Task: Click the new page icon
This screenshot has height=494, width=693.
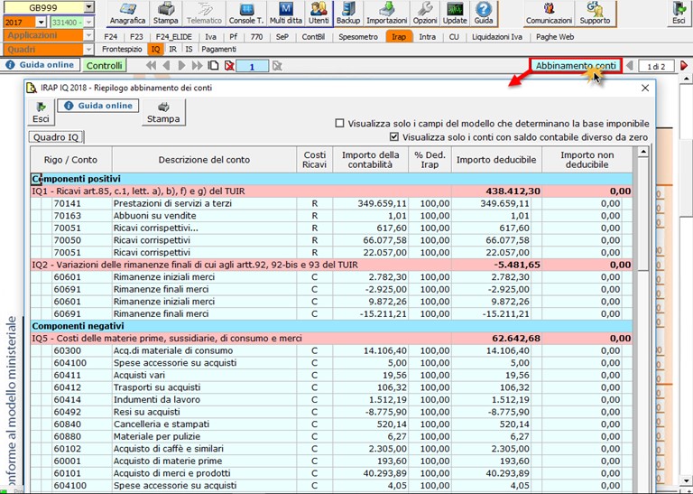Action: coord(214,66)
